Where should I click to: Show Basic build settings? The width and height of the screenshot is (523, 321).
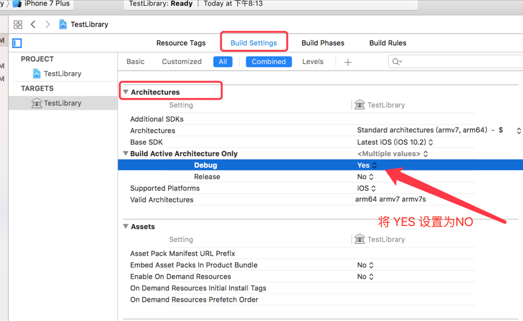135,62
